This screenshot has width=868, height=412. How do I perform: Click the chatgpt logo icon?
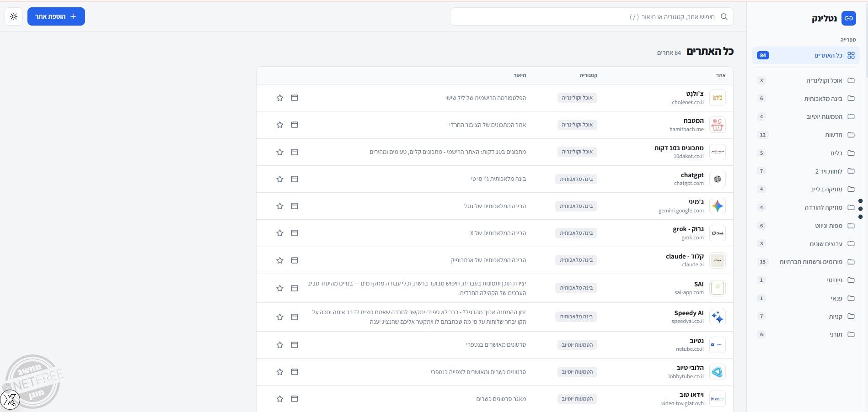717,179
